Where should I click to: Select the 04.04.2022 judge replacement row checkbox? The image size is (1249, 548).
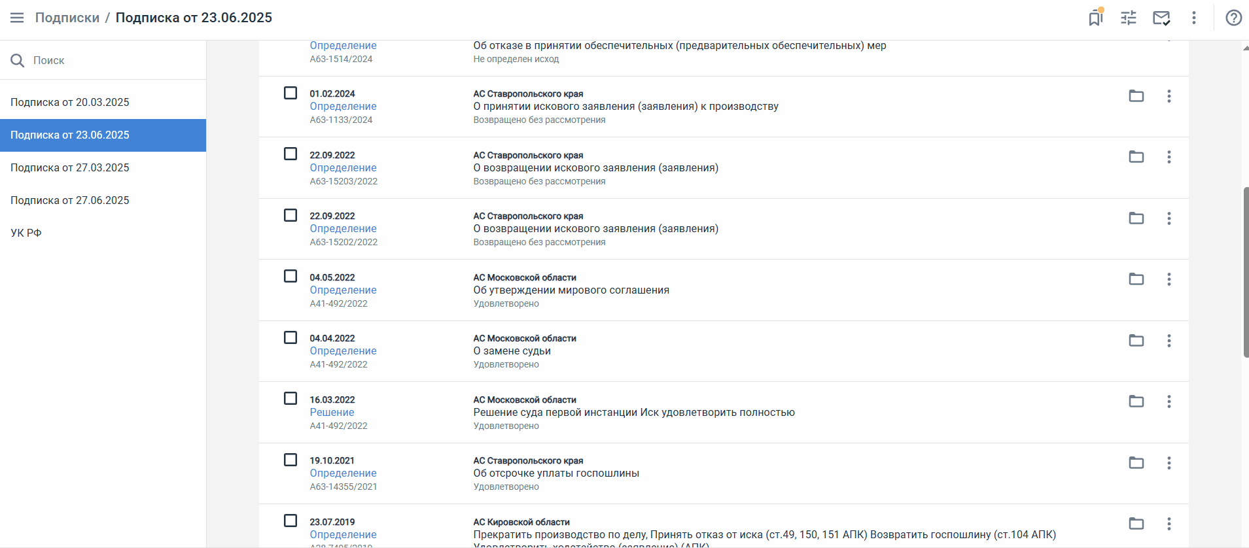290,337
